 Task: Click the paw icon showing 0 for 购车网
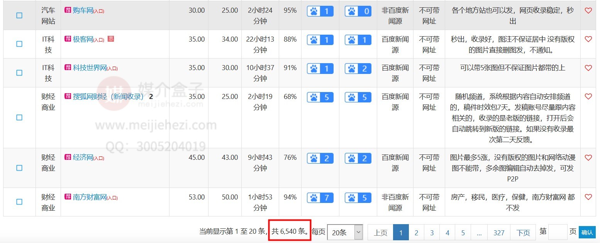coord(358,11)
